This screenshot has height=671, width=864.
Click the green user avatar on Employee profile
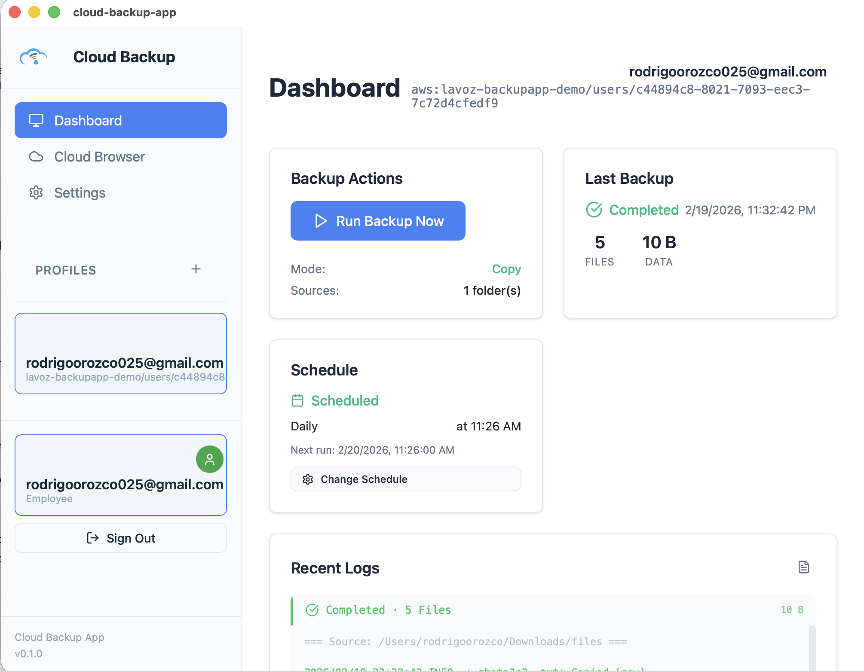point(209,459)
